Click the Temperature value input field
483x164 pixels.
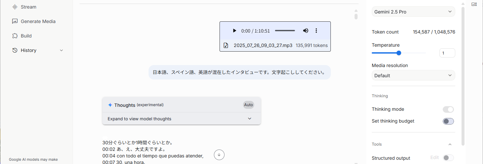tap(447, 53)
